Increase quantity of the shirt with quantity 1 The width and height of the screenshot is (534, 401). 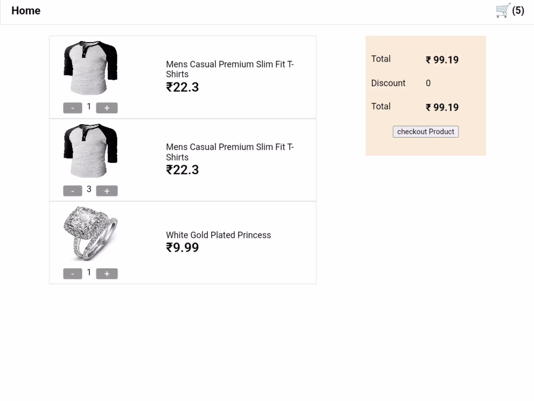point(107,108)
